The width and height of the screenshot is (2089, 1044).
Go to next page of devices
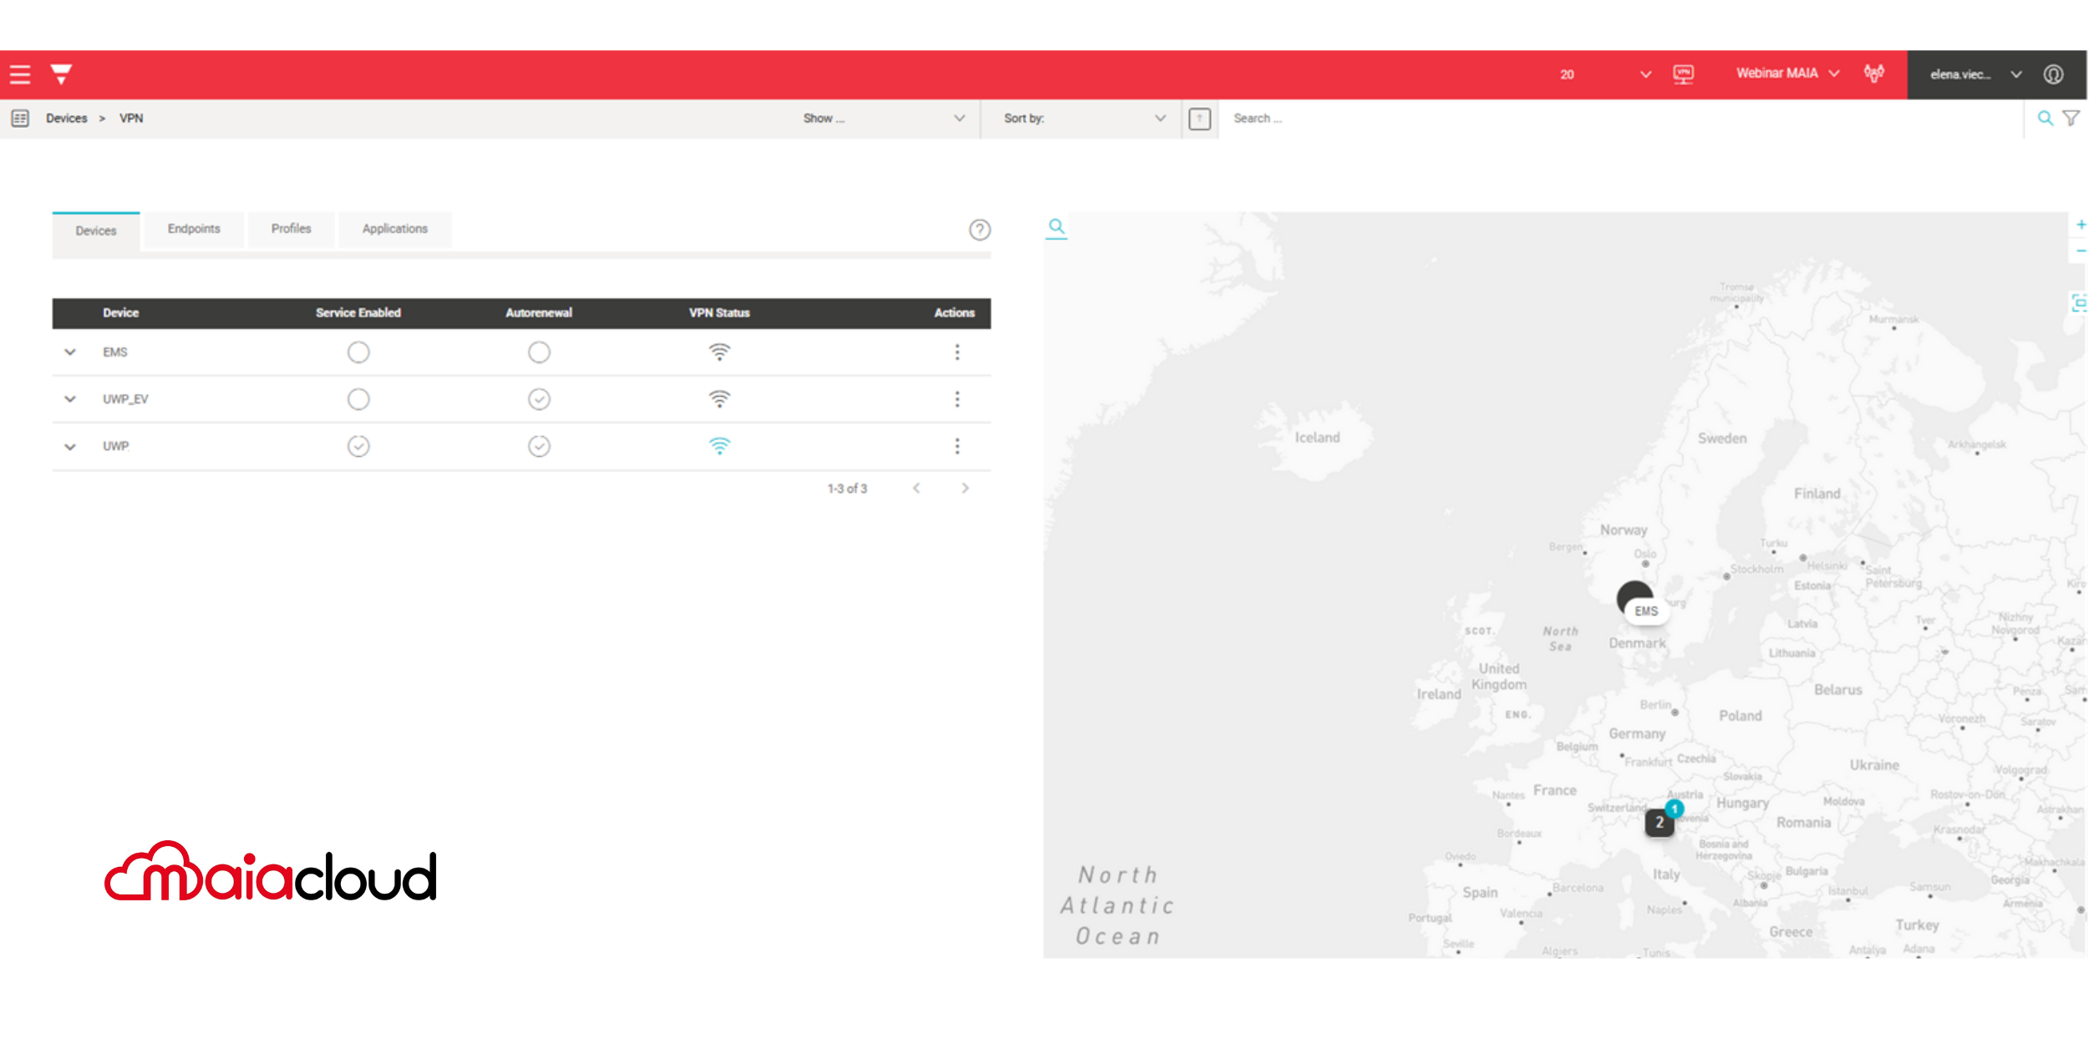[965, 489]
